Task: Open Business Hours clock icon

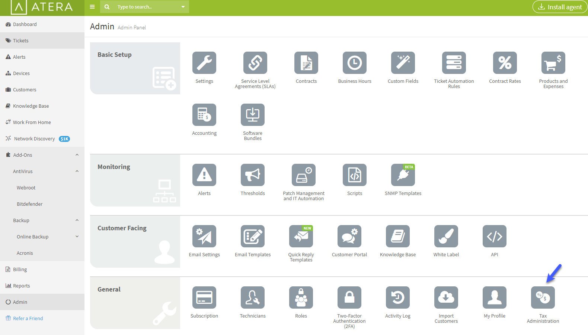Action: click(x=355, y=63)
